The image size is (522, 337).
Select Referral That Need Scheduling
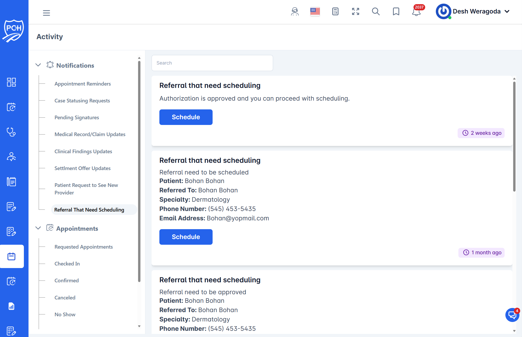point(89,209)
